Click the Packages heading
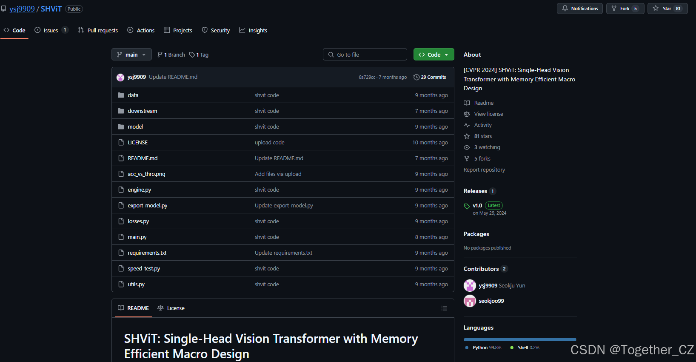The image size is (696, 362). click(476, 234)
